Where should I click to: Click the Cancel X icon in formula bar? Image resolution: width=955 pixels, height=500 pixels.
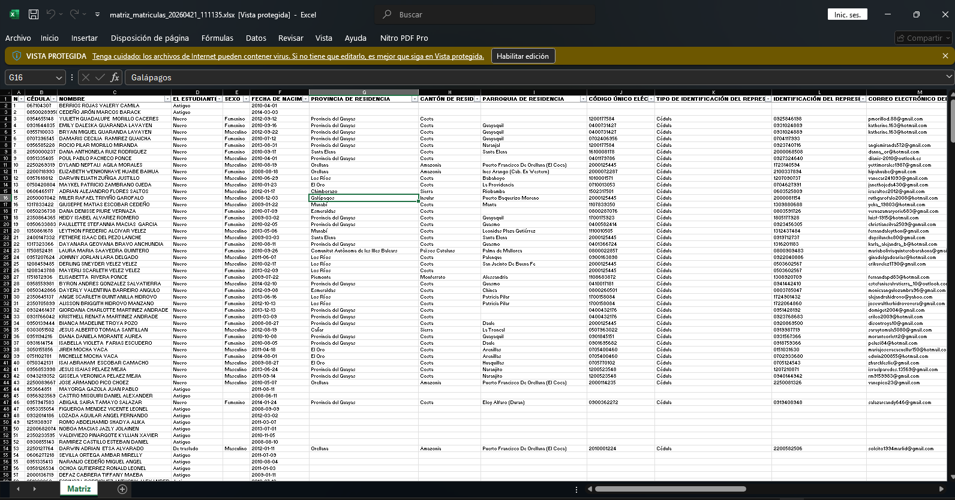[86, 77]
